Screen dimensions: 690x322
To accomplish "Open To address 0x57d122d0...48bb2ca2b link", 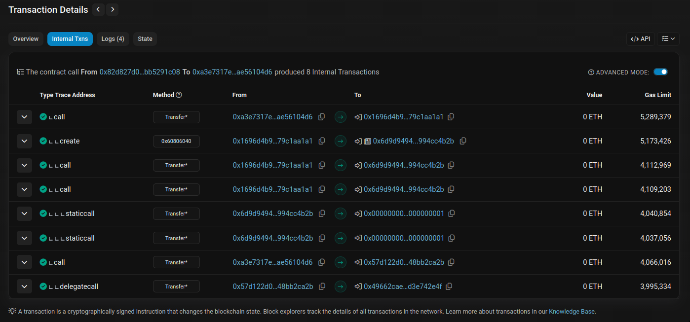I will tap(404, 262).
